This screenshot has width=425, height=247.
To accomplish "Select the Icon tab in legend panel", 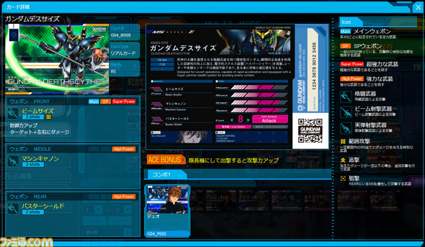I will (x=351, y=22).
